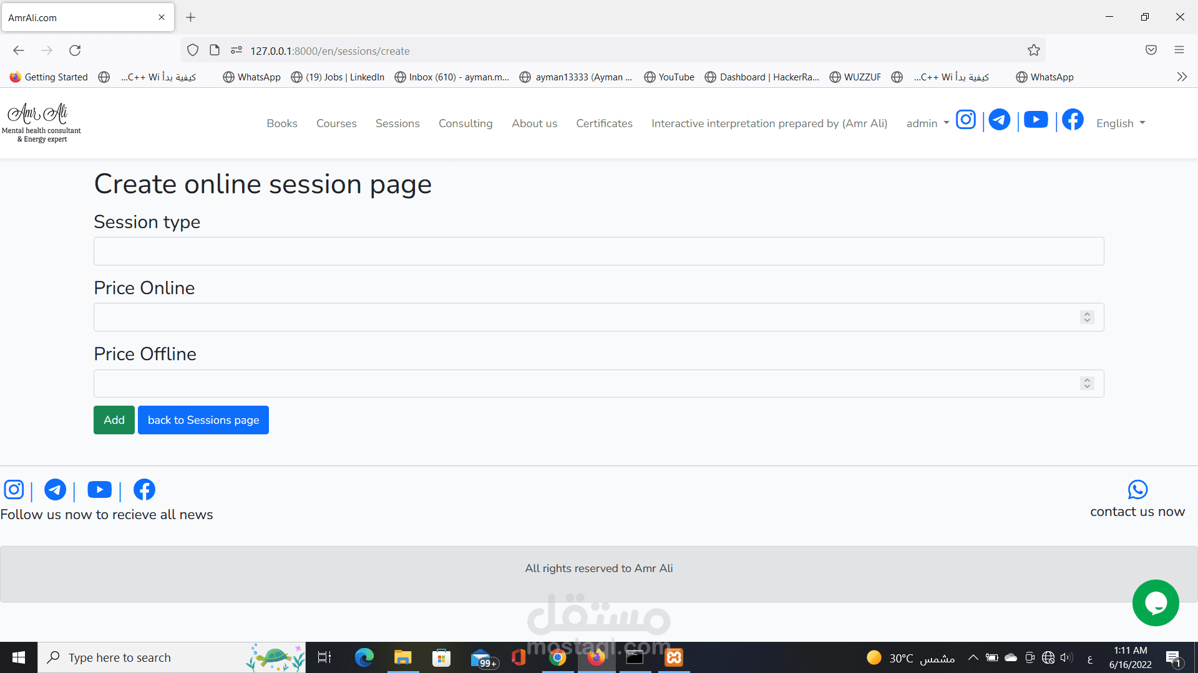
Task: Click Telegram icon in header
Action: [x=1000, y=120]
